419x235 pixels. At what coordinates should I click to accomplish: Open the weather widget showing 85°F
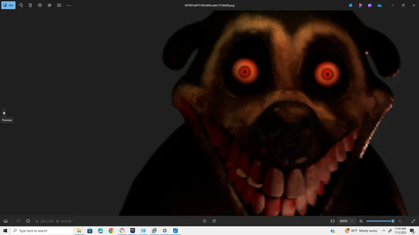(x=361, y=231)
